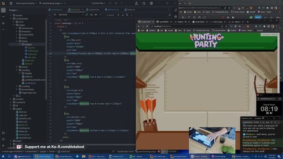Screen dimensions: 283x159
Task: Click the Hunting Party logo in web page
Action: pos(207,41)
